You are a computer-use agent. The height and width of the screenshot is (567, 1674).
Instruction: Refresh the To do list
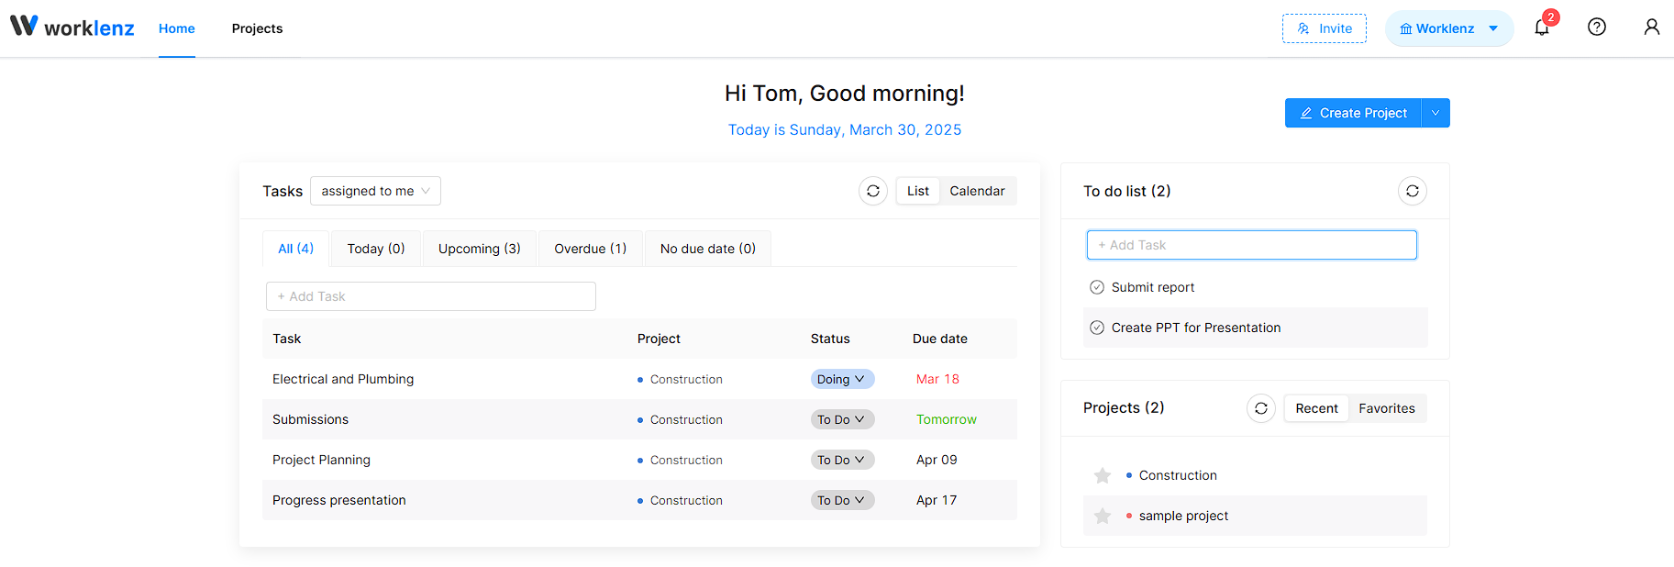pos(1412,191)
